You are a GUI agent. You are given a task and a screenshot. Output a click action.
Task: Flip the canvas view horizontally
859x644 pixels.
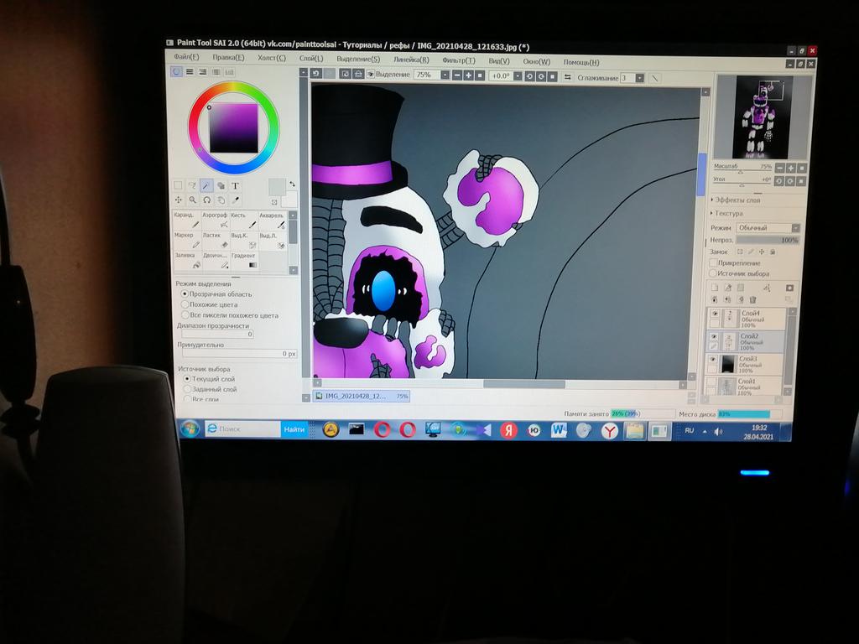click(568, 77)
